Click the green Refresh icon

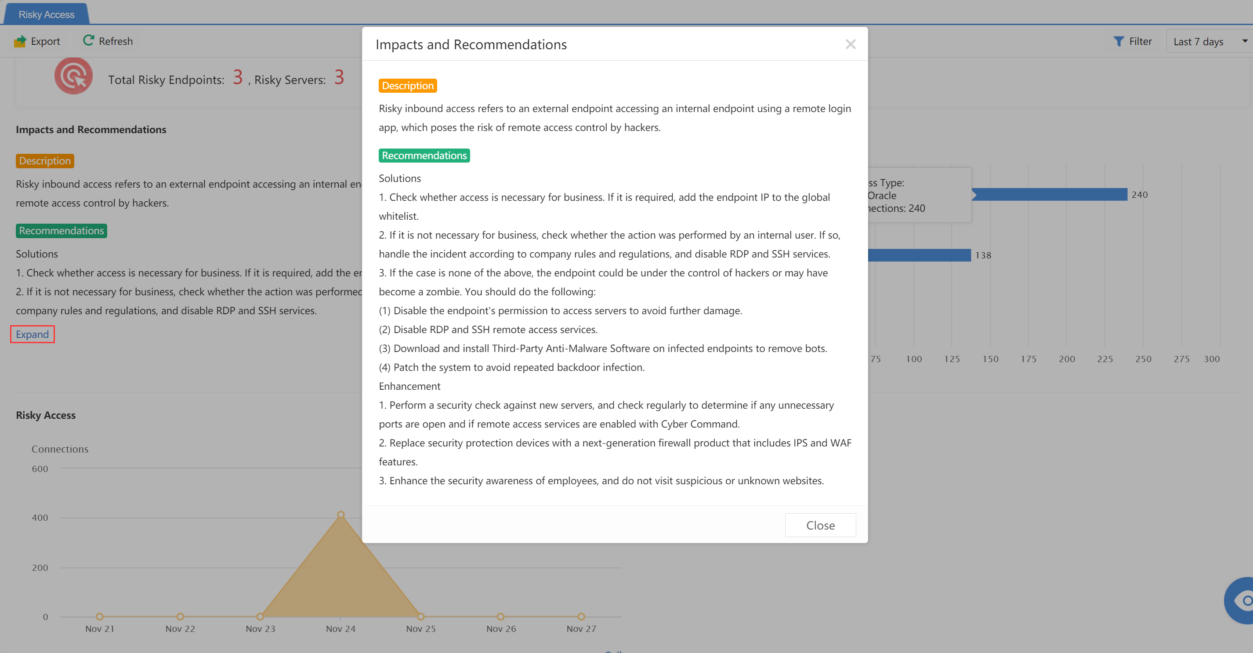coord(88,40)
